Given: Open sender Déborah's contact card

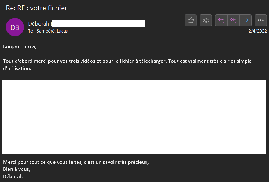Looking at the screenshot, I should coord(39,24).
